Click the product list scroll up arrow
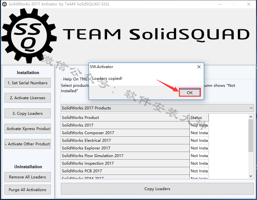257x200 pixels. pos(251,117)
